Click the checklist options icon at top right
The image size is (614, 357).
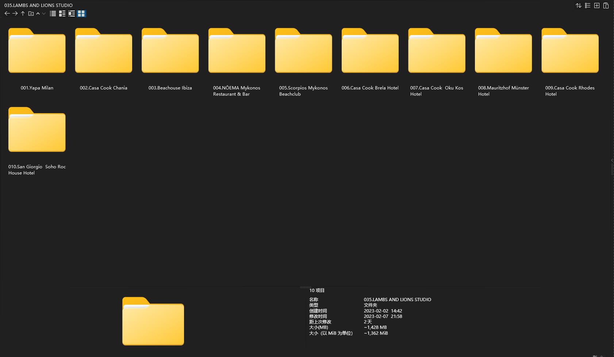[588, 5]
